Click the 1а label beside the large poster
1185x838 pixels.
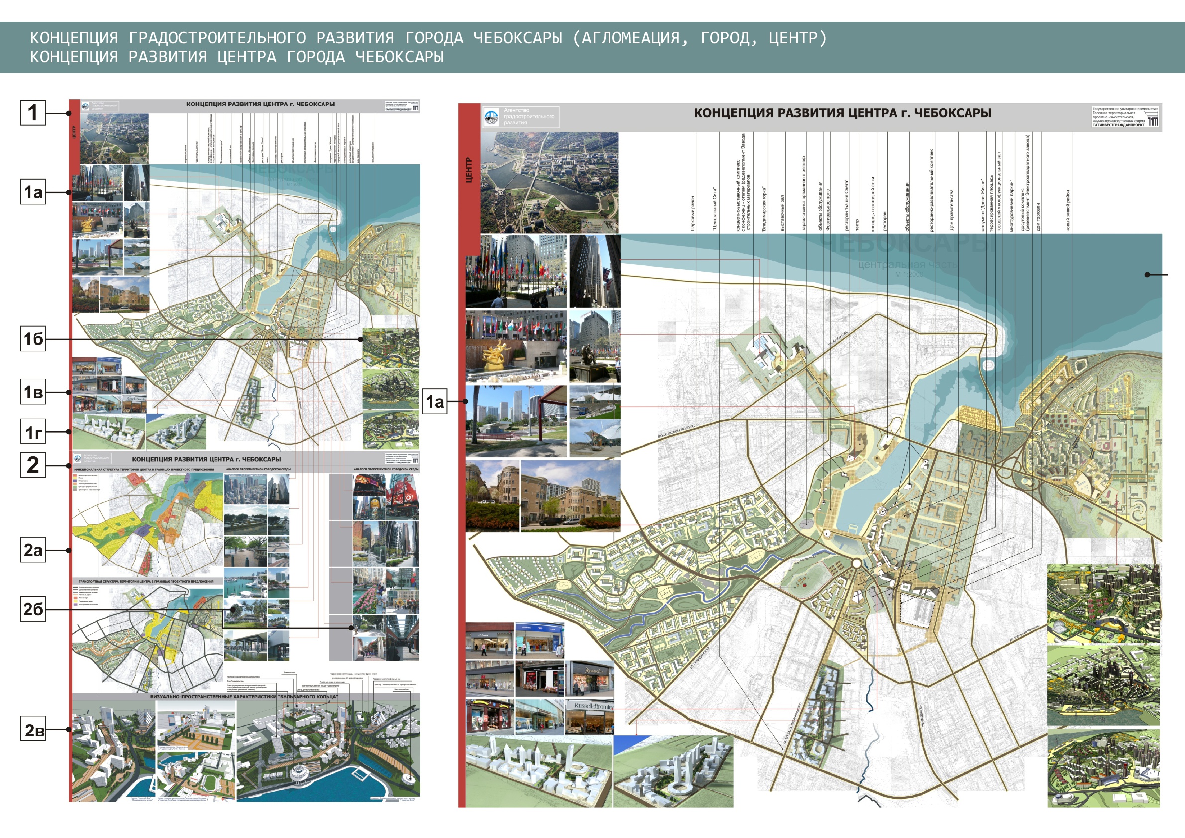coord(434,401)
